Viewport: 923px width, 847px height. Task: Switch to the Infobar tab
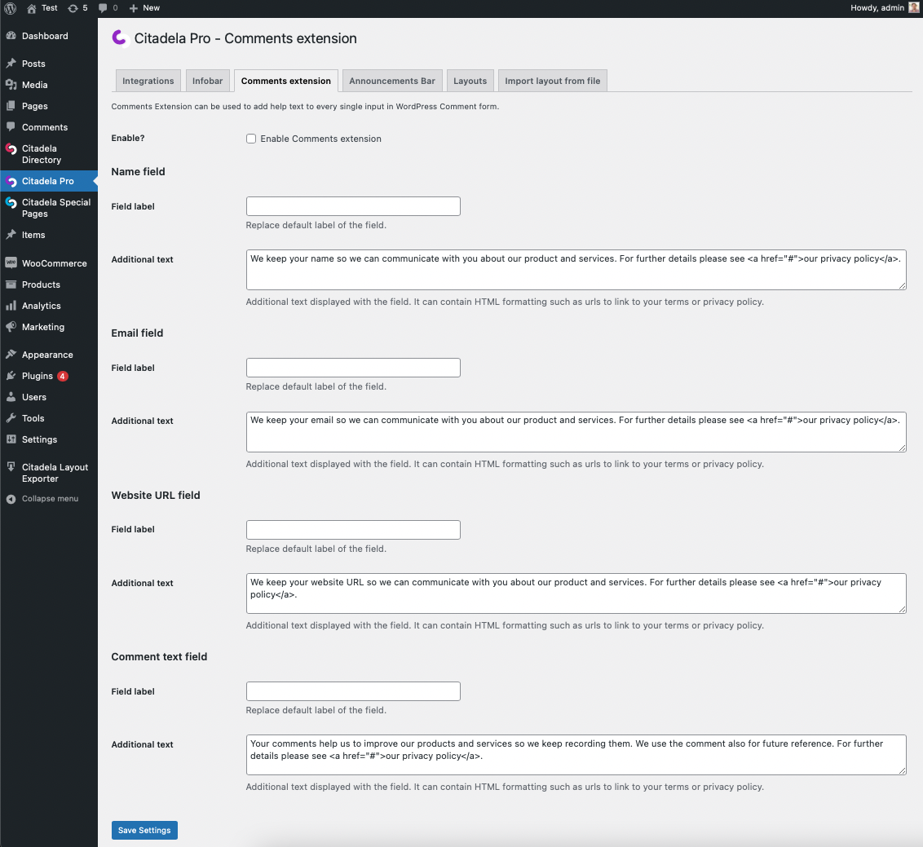[x=207, y=81]
